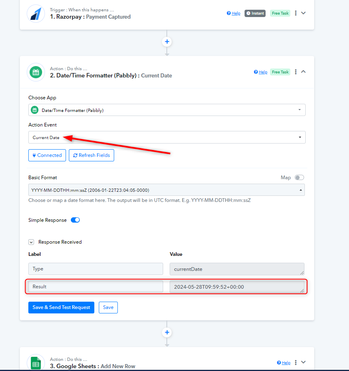
Task: Click the step title '1. Razorpay : Payment Captured'
Action: click(x=90, y=17)
